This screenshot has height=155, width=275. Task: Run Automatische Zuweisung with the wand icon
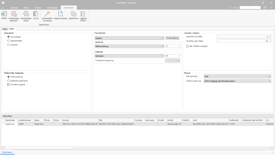(47, 14)
